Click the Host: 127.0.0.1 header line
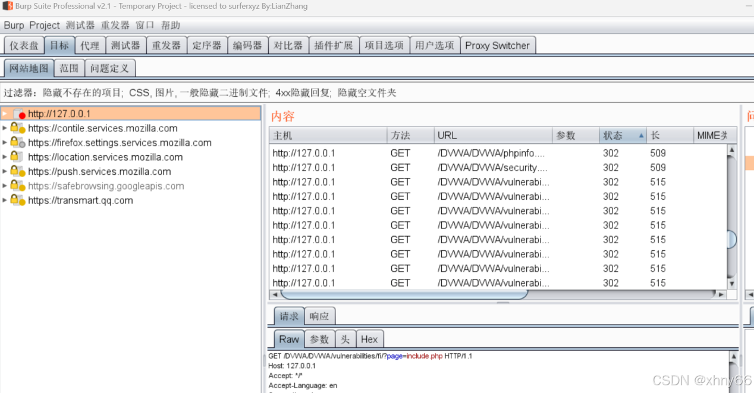The height and width of the screenshot is (393, 754). (x=292, y=366)
